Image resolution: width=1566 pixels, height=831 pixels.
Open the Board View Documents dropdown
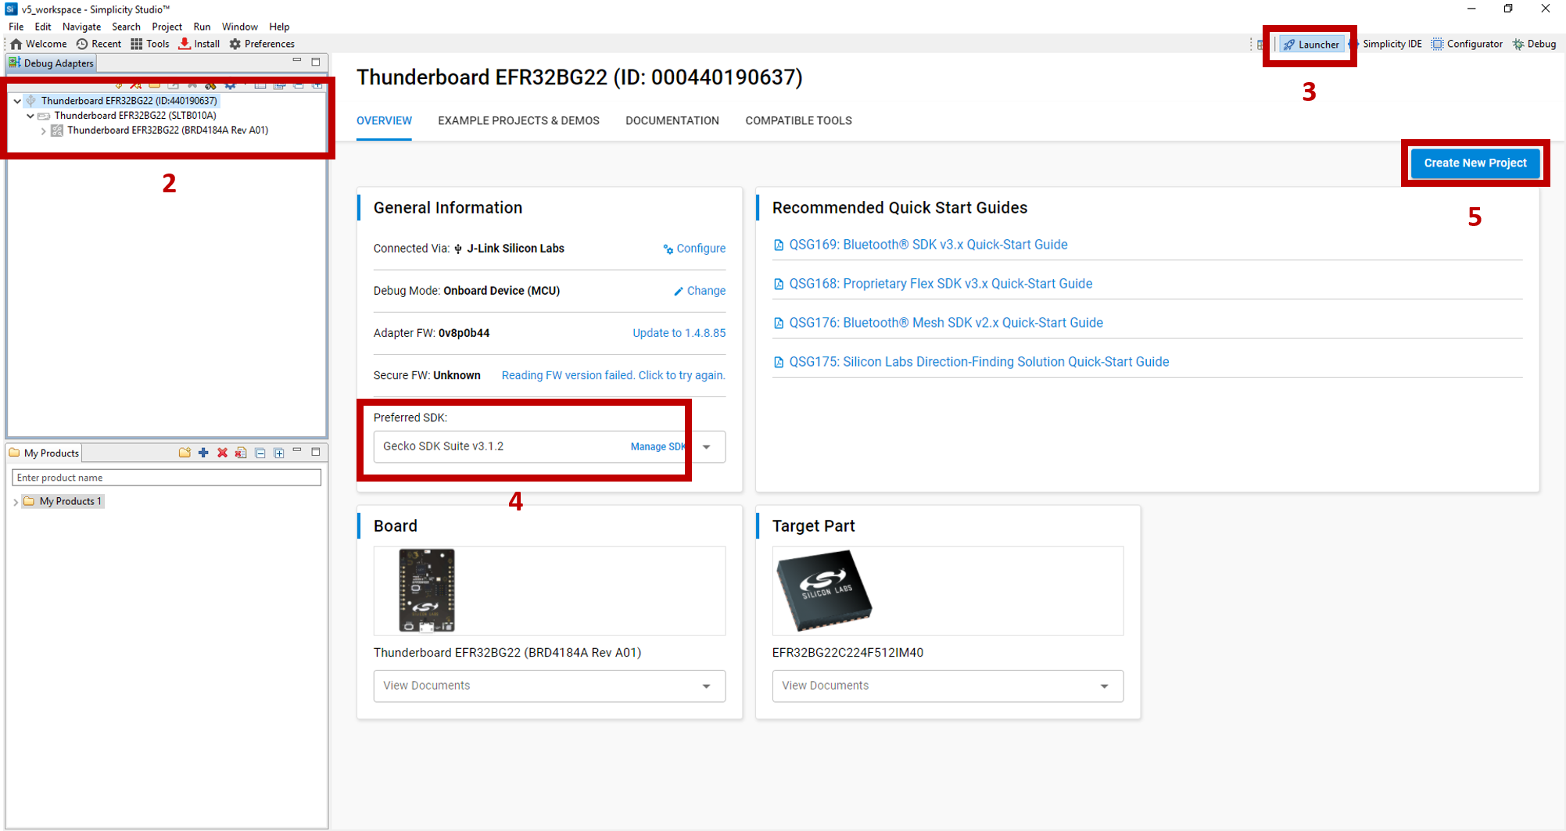[550, 686]
